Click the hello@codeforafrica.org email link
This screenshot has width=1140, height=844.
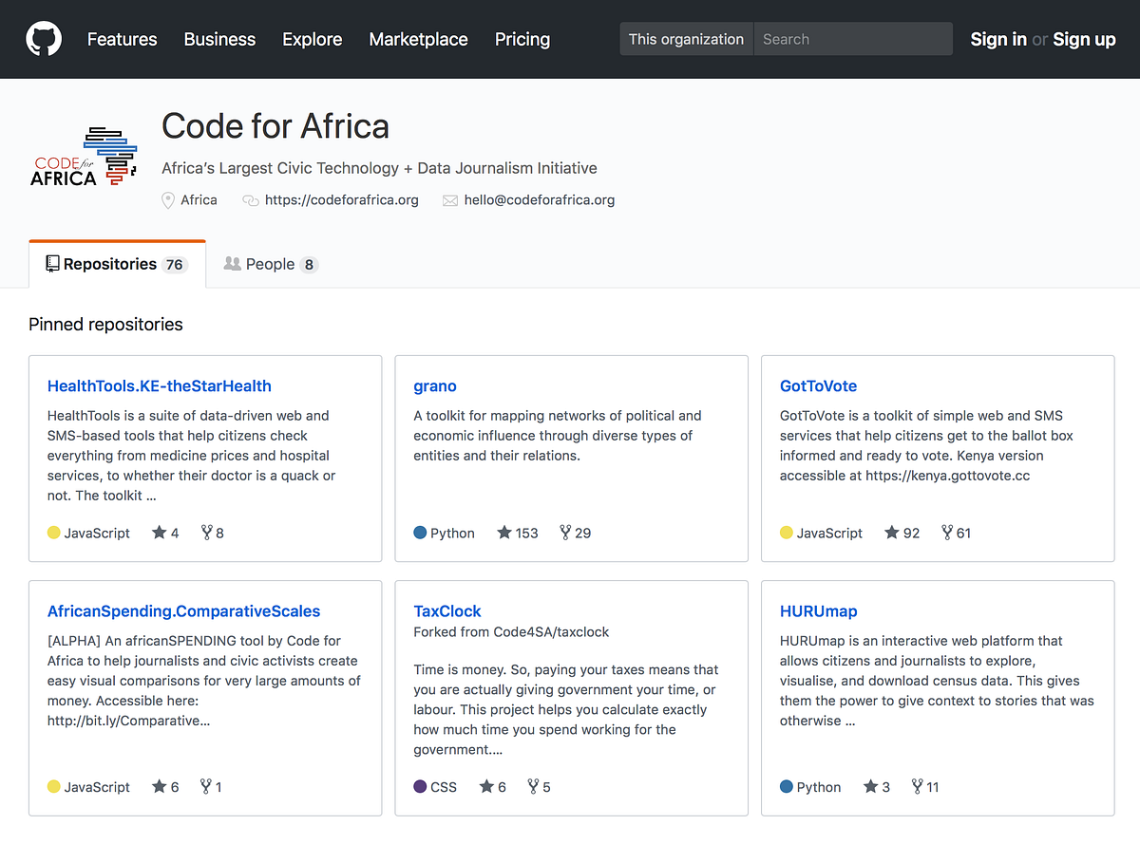click(x=539, y=200)
